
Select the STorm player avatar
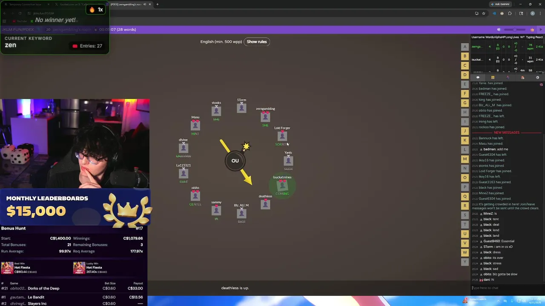pos(241,108)
